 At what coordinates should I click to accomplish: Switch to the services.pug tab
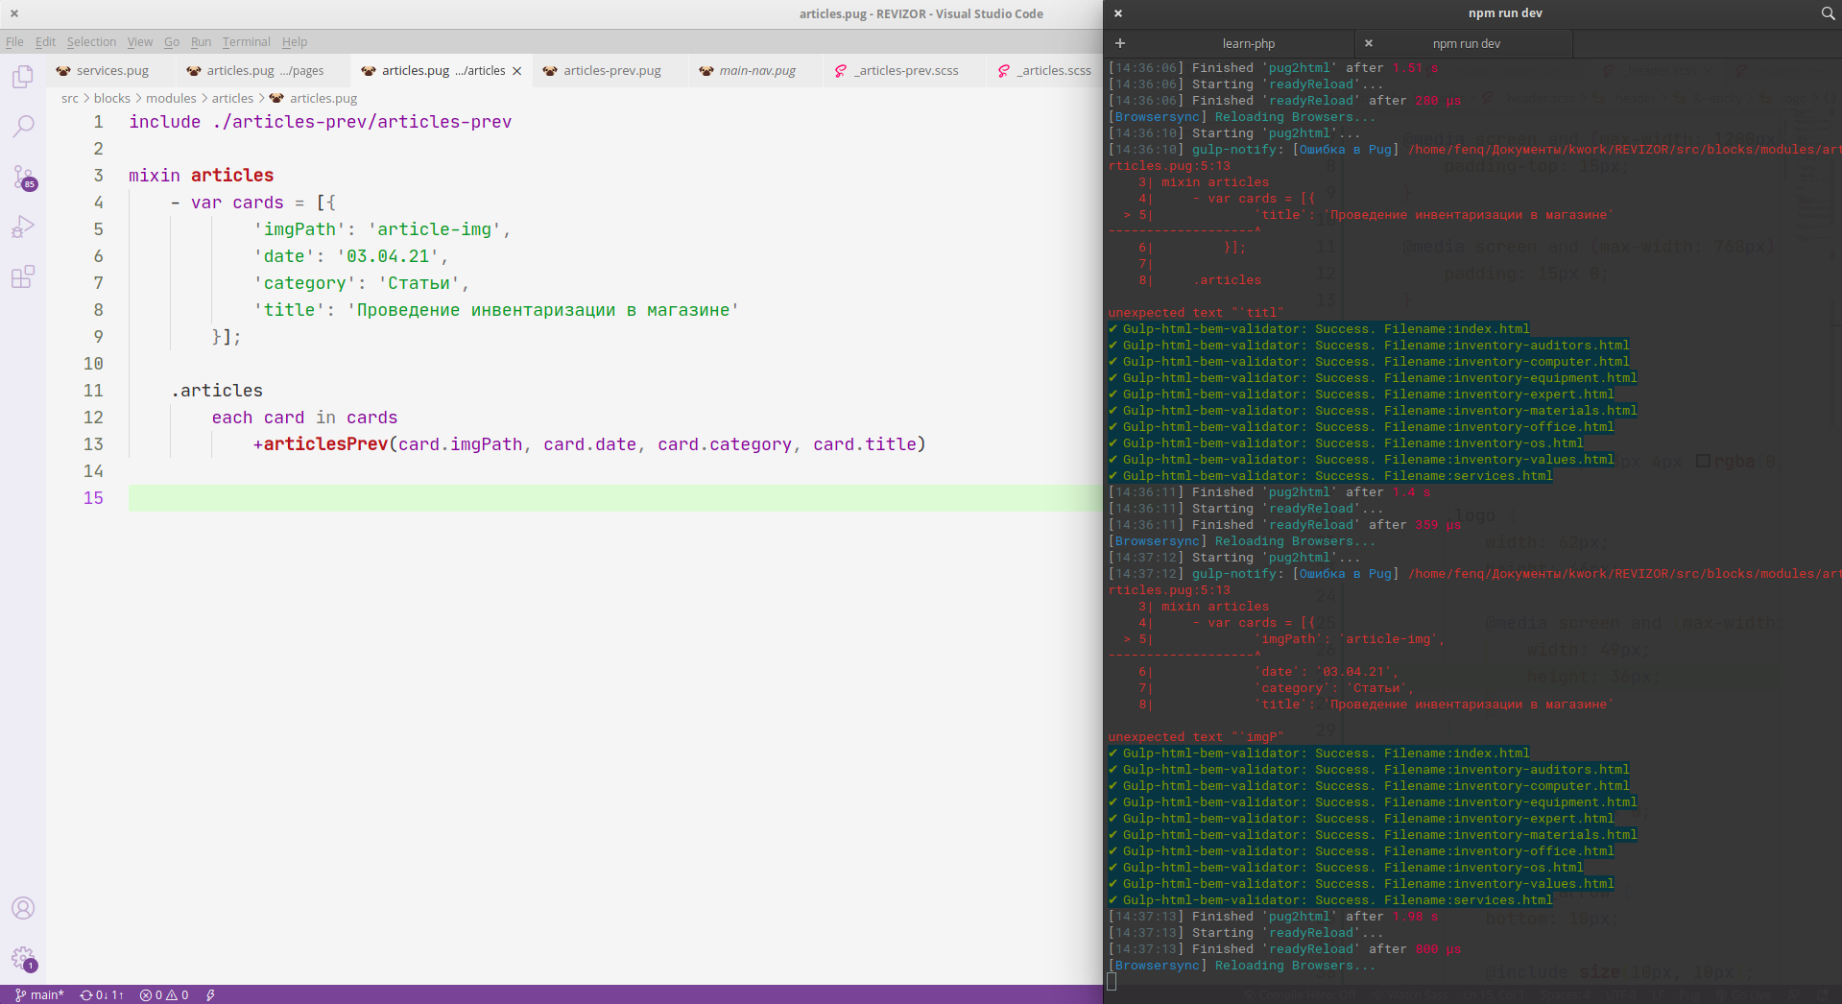click(111, 71)
